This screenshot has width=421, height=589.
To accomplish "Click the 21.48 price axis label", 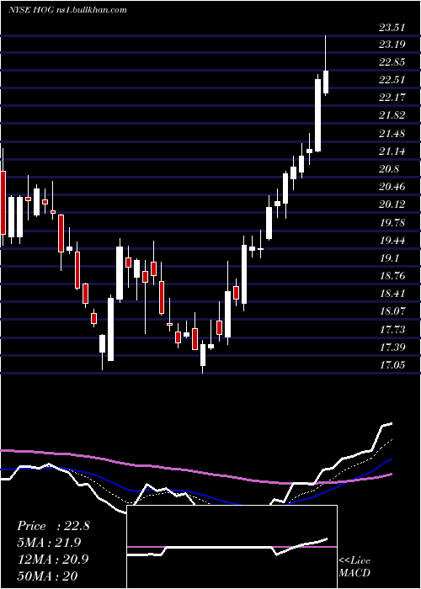I will (392, 133).
